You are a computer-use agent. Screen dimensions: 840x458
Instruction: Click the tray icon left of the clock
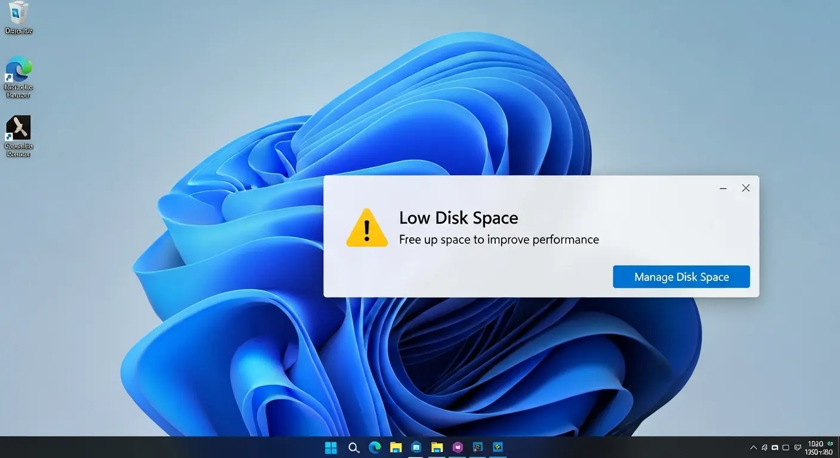(798, 447)
